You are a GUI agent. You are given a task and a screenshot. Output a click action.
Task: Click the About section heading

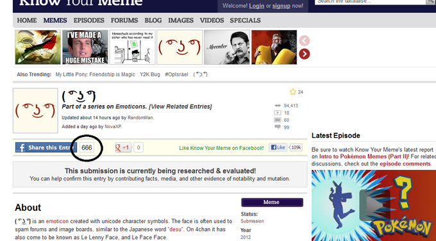[x=28, y=208]
